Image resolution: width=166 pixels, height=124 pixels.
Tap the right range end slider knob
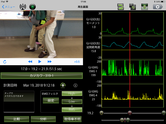pyautogui.click(x=164, y=113)
